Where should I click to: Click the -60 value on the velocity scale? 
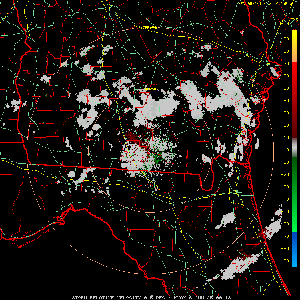point(285,224)
